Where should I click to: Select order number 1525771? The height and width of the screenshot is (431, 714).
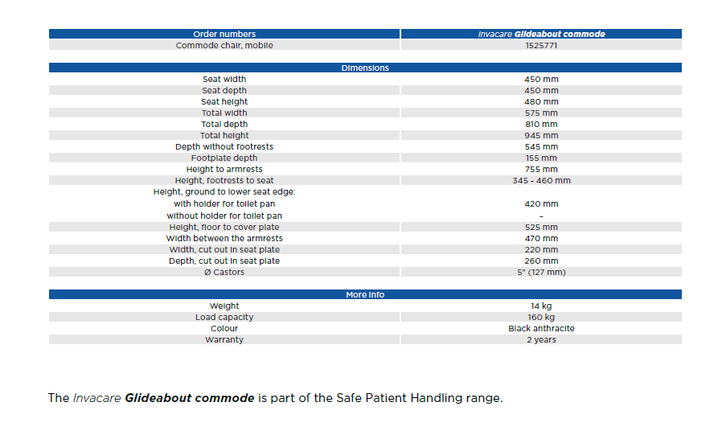pyautogui.click(x=541, y=46)
